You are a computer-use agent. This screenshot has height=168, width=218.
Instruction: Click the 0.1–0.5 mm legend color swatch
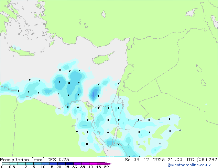[x=6, y=164]
